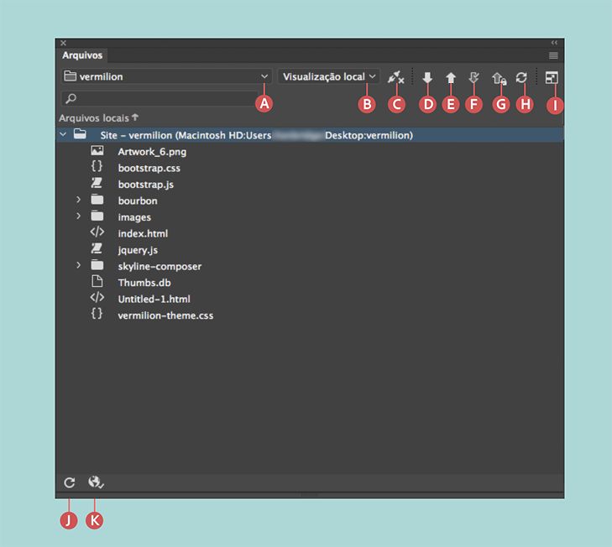
Task: Click the bourbon folder icon
Action: 97,200
